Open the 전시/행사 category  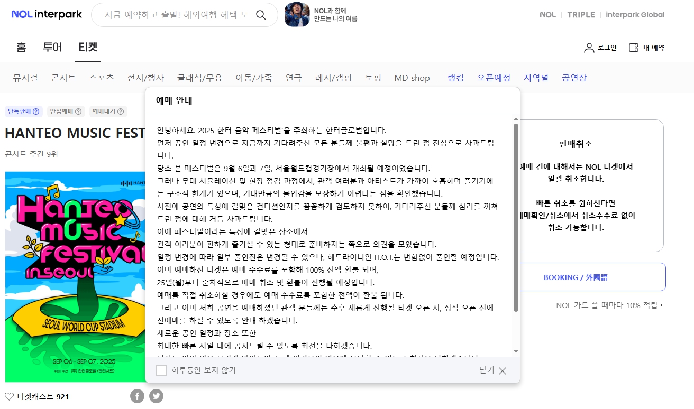coord(145,78)
